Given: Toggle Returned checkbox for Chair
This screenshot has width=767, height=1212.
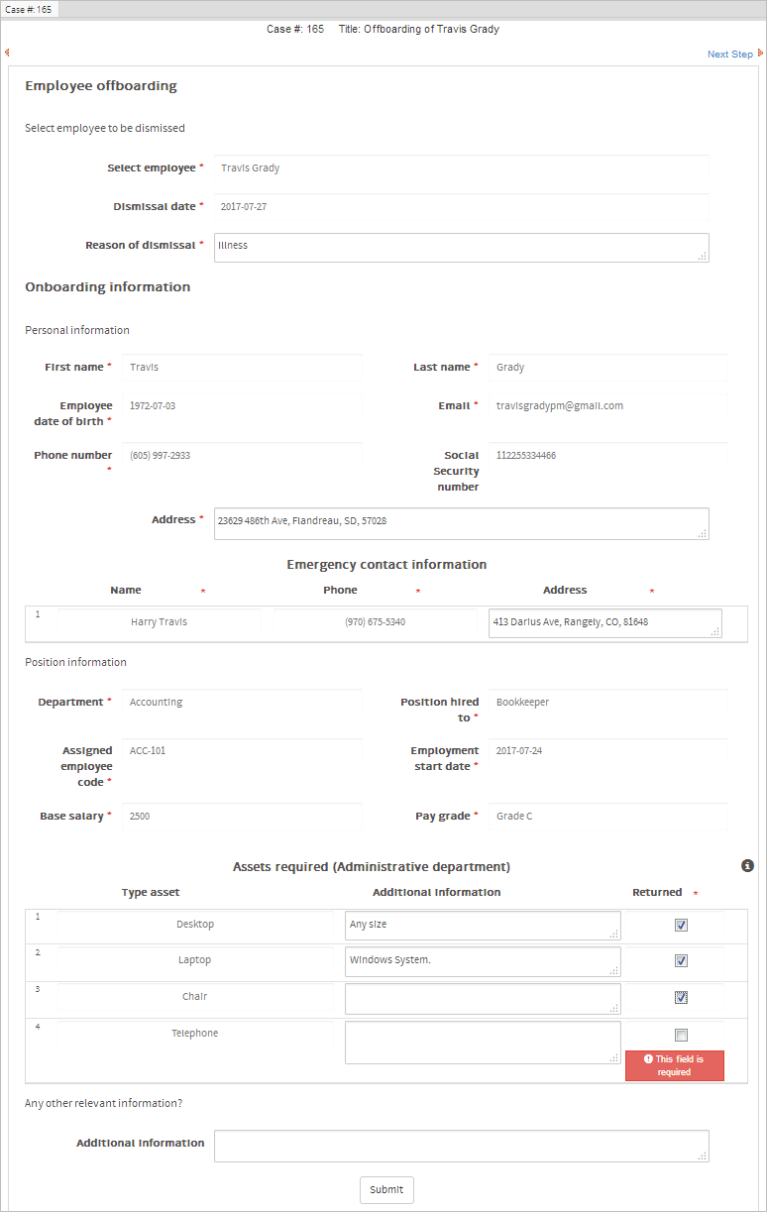Looking at the screenshot, I should 681,998.
